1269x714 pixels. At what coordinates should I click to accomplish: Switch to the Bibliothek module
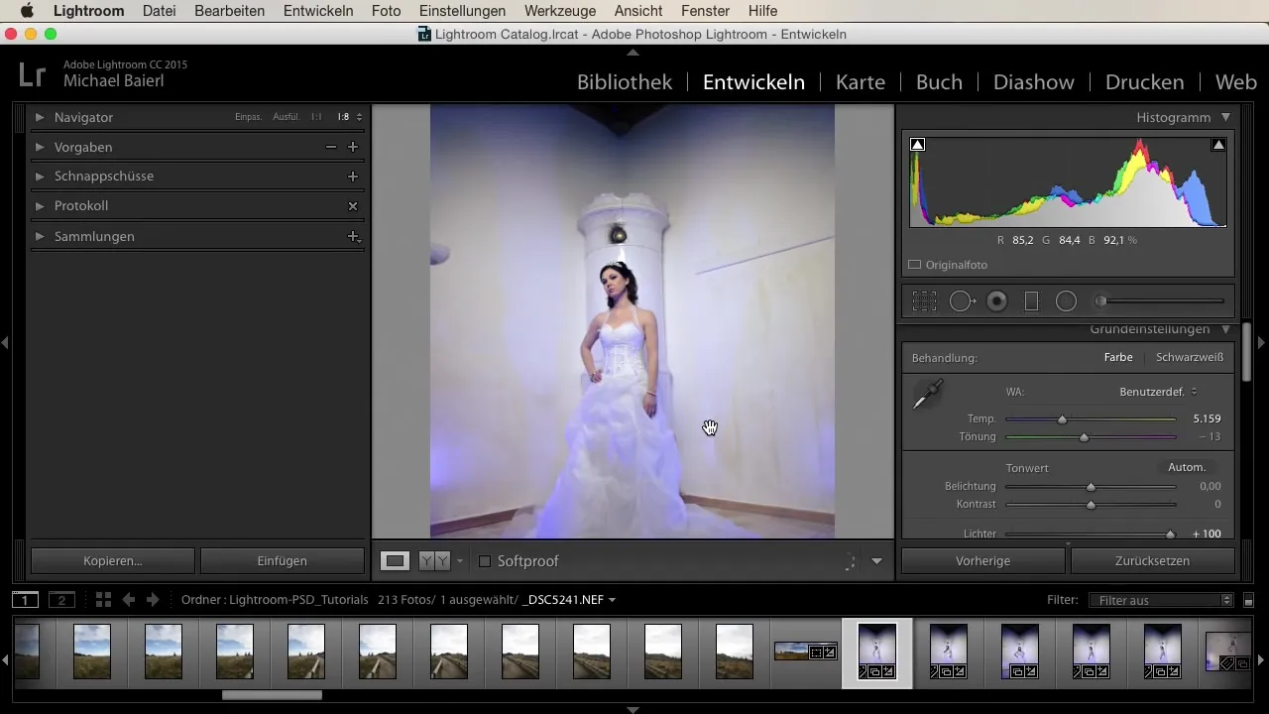tap(625, 82)
